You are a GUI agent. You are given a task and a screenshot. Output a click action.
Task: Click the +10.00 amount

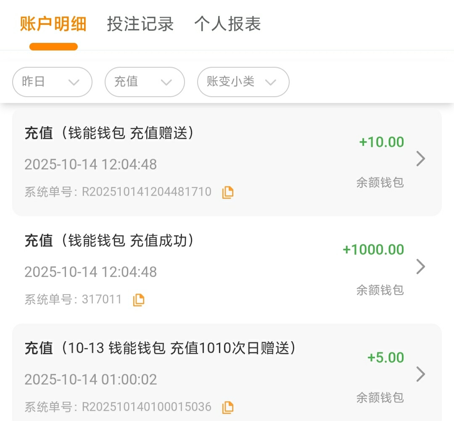(x=381, y=142)
